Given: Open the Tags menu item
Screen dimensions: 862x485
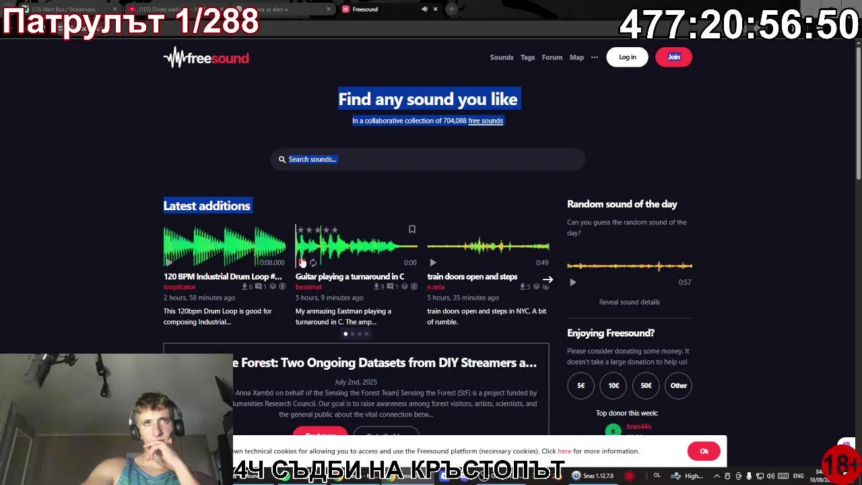Looking at the screenshot, I should pyautogui.click(x=527, y=57).
